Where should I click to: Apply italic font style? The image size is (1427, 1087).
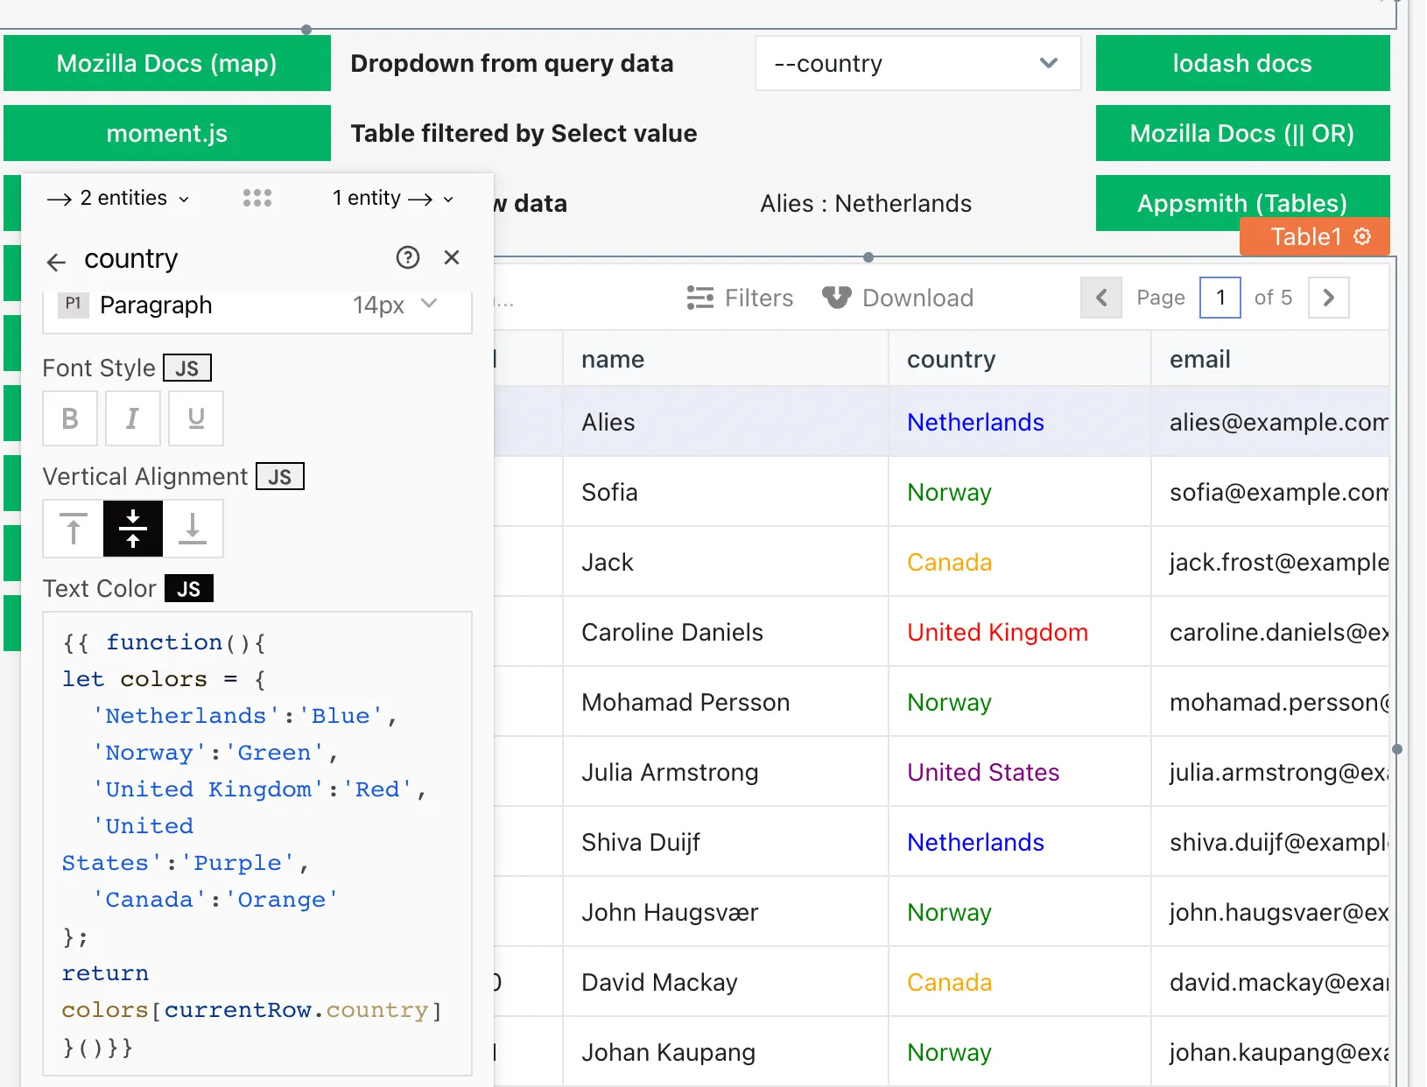[133, 418]
